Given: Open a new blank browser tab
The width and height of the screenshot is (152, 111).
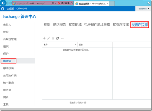Looking at the screenshot, I should click(x=112, y=3).
